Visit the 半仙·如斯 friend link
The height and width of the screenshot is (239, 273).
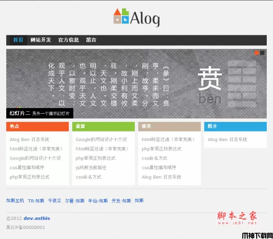(98, 201)
